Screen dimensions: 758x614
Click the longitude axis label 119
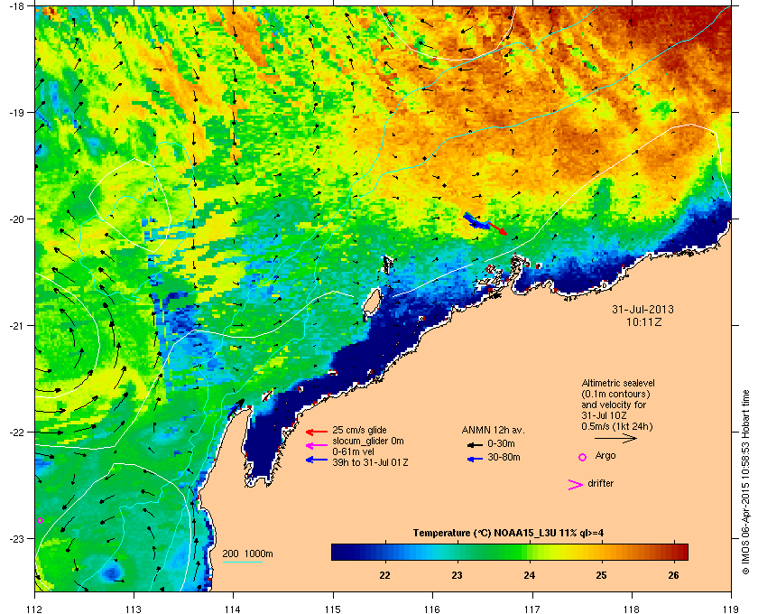pos(731,609)
